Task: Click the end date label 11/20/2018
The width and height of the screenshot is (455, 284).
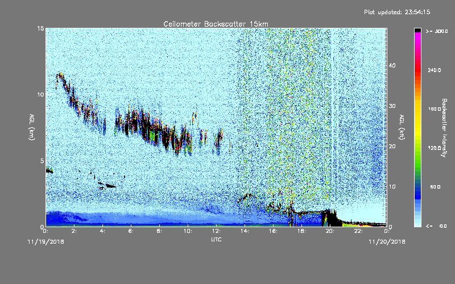Action: point(387,242)
